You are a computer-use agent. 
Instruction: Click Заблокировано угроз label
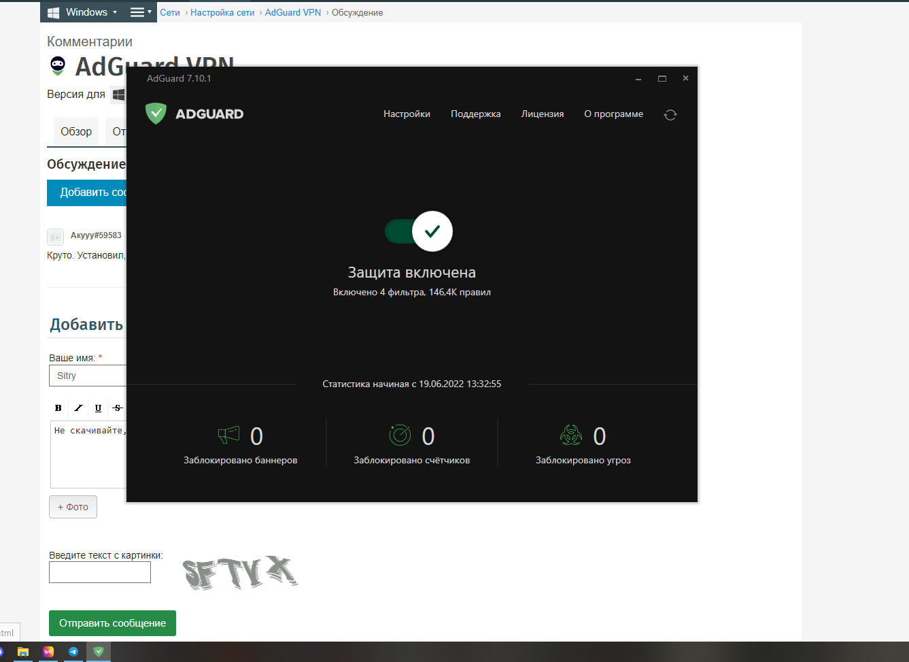583,461
